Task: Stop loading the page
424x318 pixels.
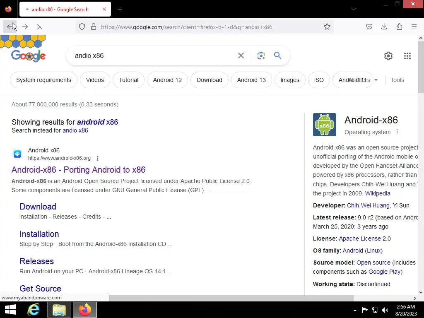Action: [x=39, y=27]
